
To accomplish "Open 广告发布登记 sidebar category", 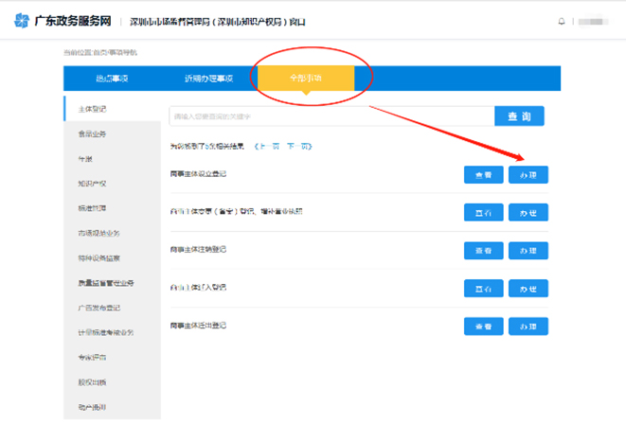I will [98, 308].
